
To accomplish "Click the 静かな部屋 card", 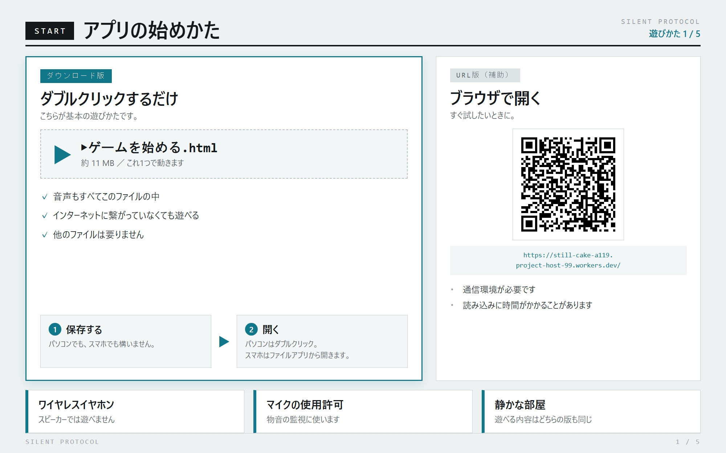I will tap(591, 411).
